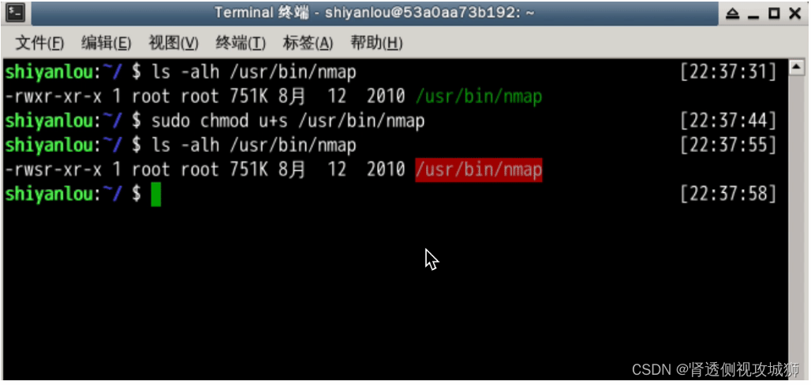Click the green cursor block at prompt
This screenshot has height=385, width=811.
[156, 195]
